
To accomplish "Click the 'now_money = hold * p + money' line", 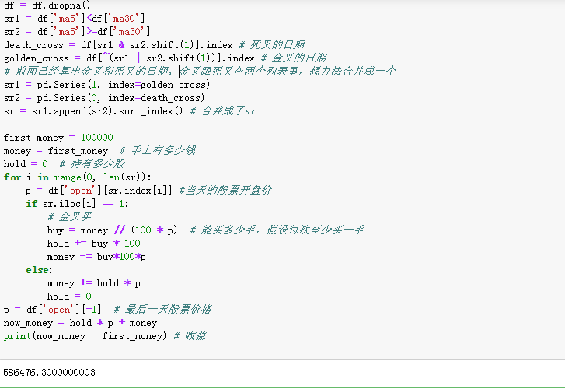I will click(80, 323).
